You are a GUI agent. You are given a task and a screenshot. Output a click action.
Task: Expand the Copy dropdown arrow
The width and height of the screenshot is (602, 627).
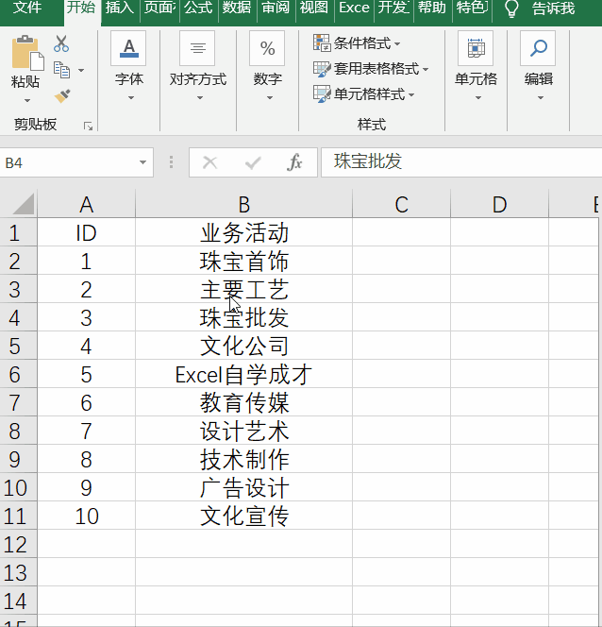[81, 71]
